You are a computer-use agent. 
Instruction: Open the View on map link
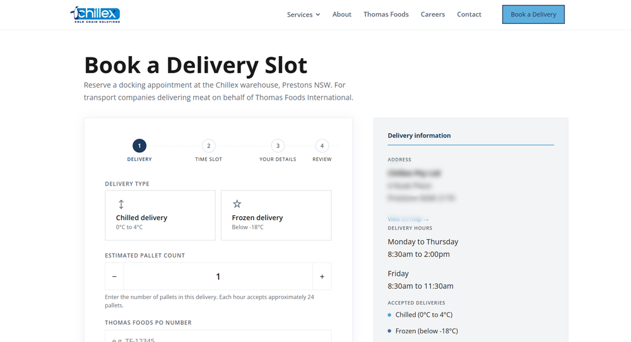[408, 220]
